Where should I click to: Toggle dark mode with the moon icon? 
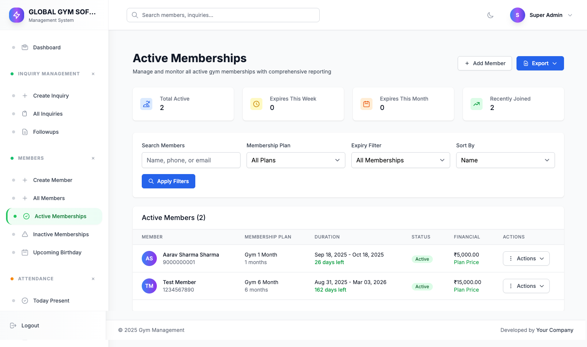(490, 15)
